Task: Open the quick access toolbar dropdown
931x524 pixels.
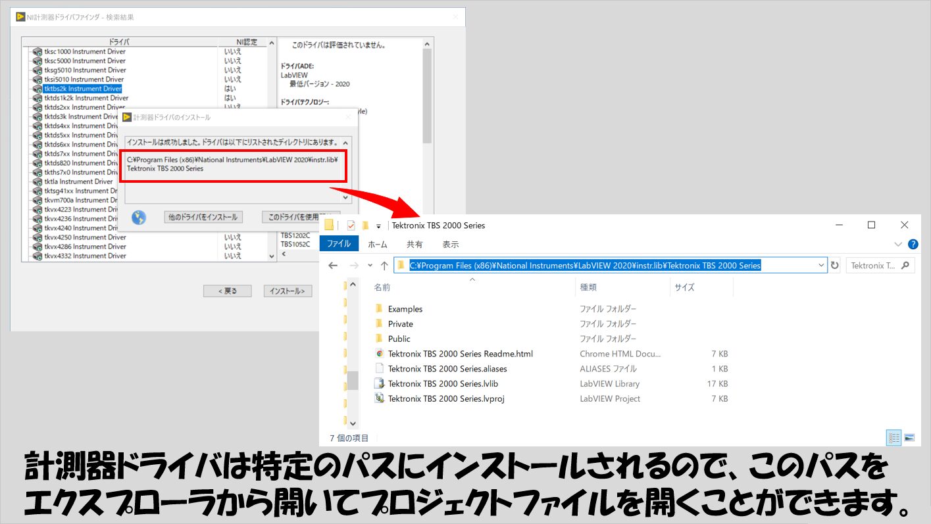Action: click(x=378, y=226)
